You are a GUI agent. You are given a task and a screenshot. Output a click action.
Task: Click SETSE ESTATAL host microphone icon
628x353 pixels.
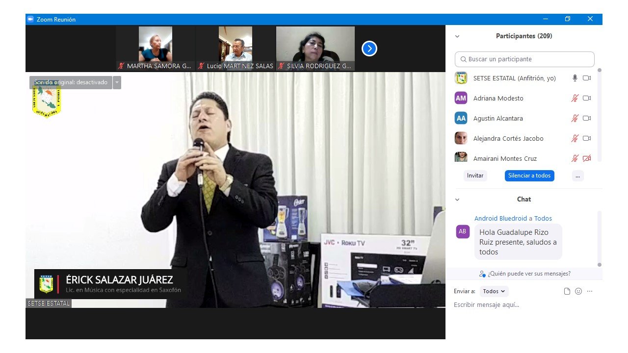pos(575,78)
